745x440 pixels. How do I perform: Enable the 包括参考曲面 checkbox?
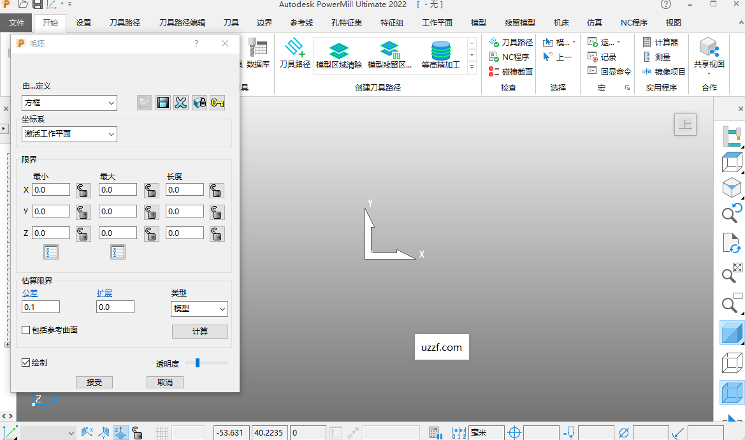point(26,330)
